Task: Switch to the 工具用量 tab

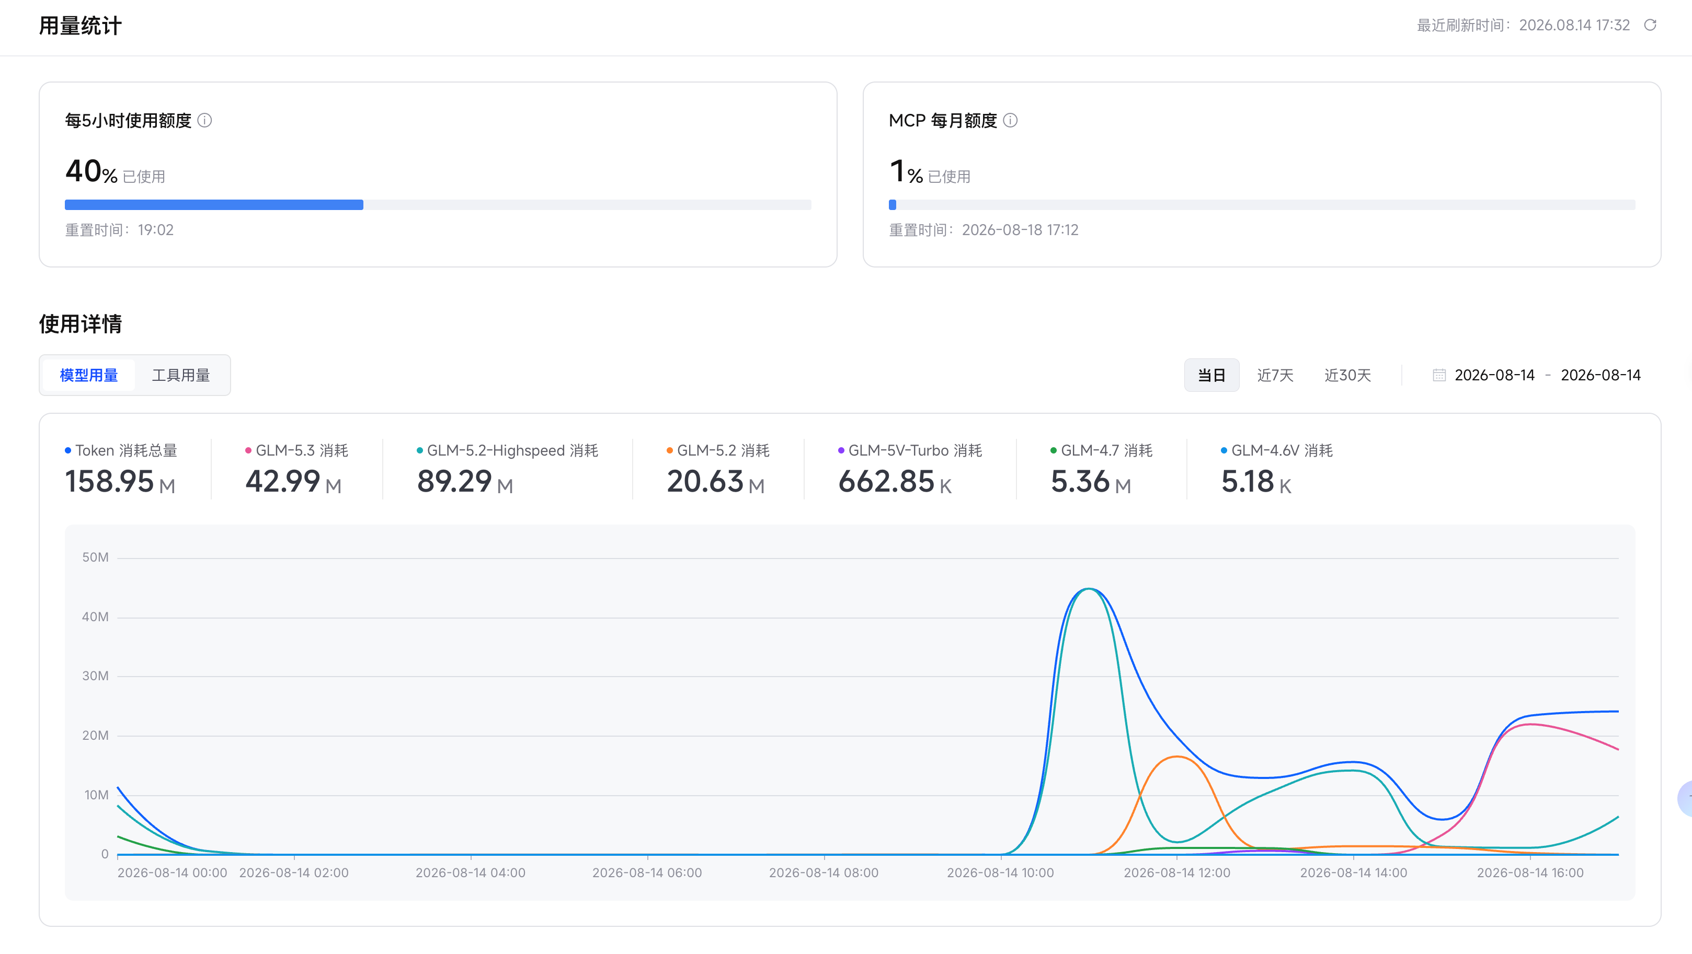Action: click(181, 375)
